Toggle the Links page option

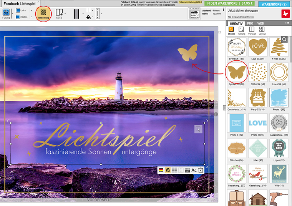coord(18,10)
